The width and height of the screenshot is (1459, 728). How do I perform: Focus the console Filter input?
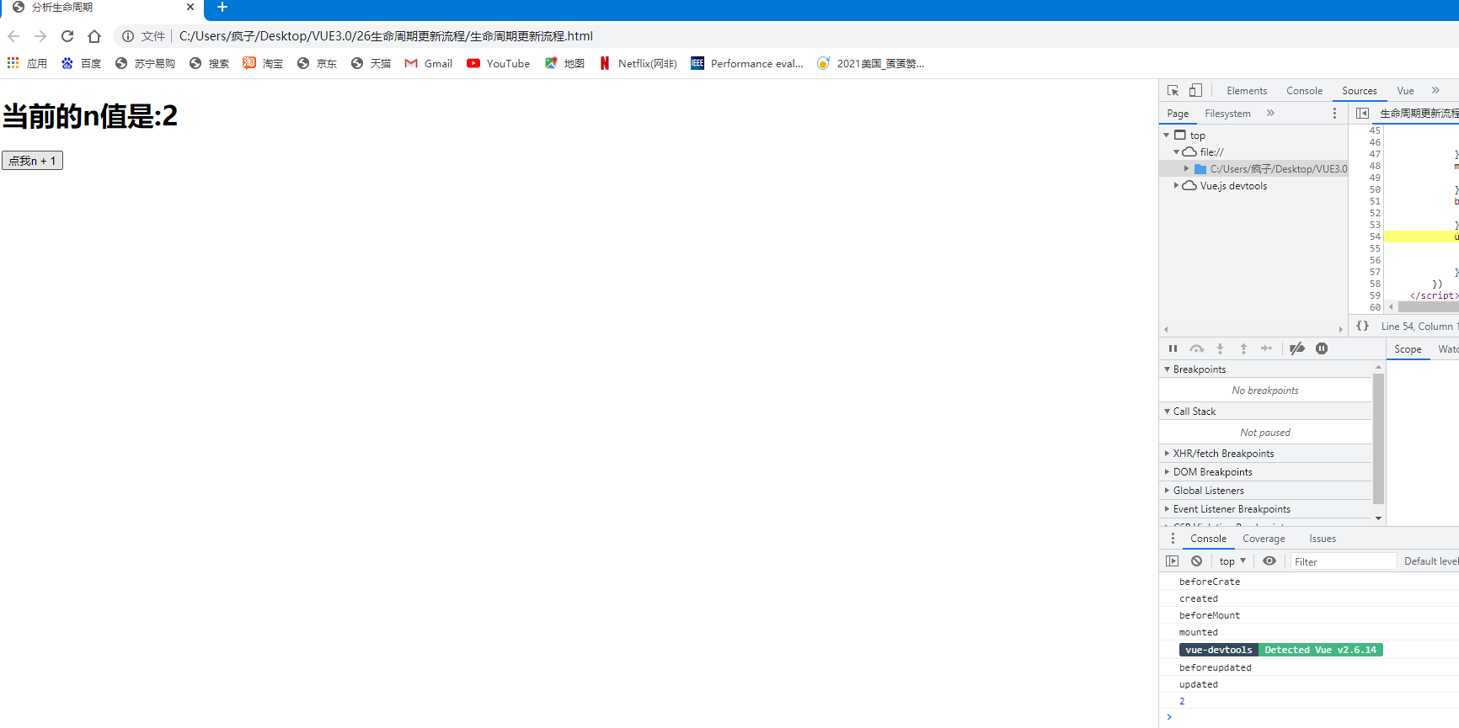click(x=1343, y=561)
